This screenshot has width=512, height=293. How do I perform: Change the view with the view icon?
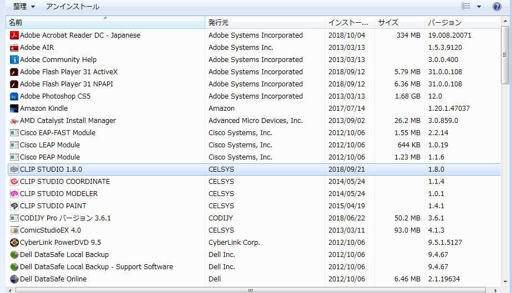click(x=466, y=7)
